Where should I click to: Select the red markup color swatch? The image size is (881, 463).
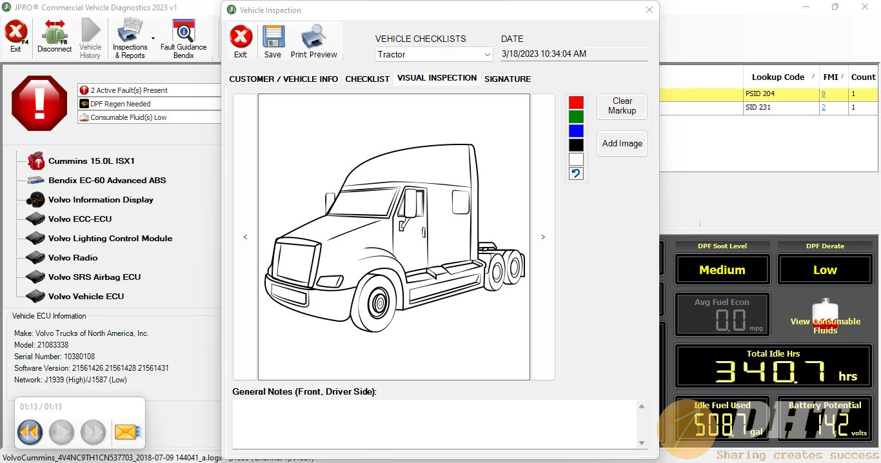pyautogui.click(x=576, y=103)
